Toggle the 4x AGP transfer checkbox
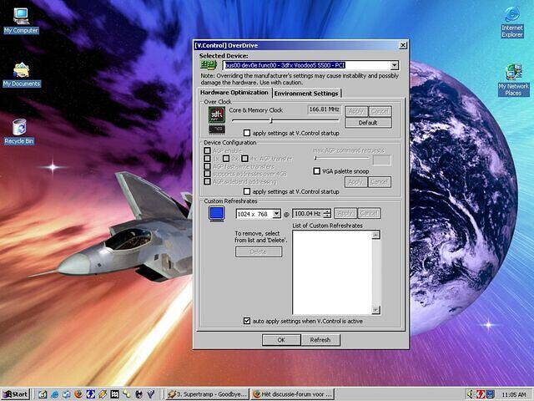 click(244, 159)
